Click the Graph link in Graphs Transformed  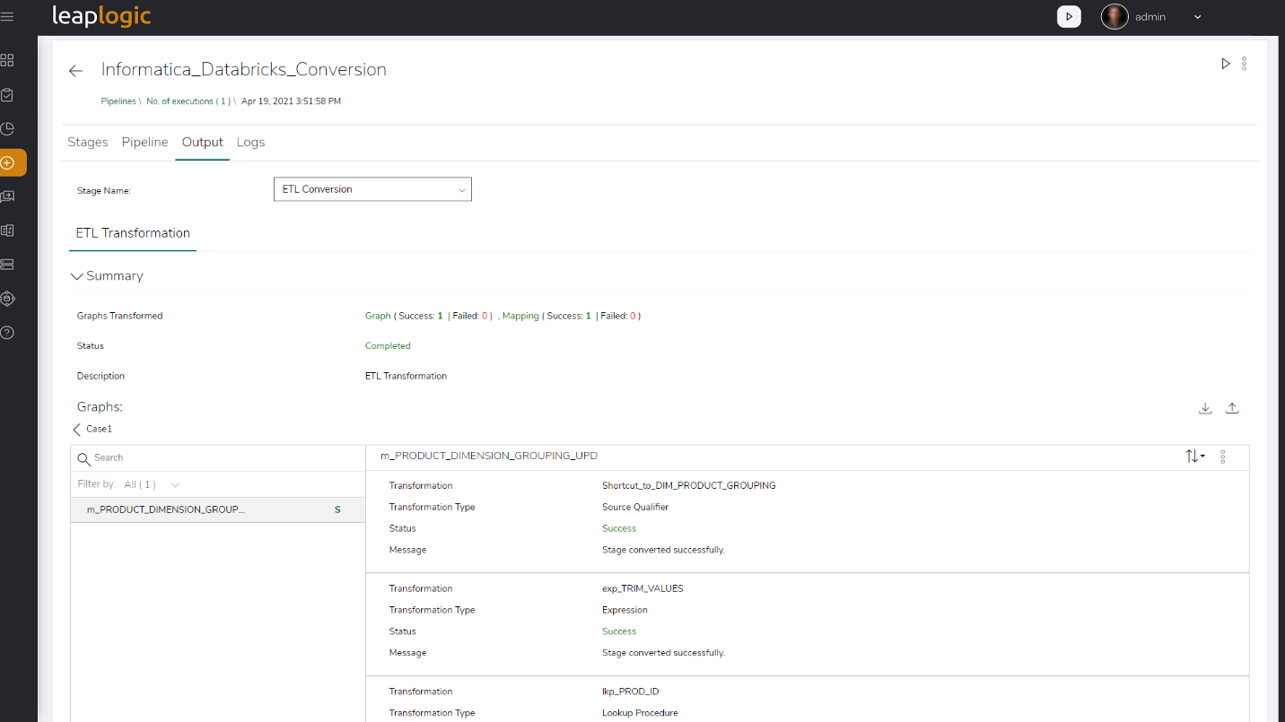(x=378, y=316)
